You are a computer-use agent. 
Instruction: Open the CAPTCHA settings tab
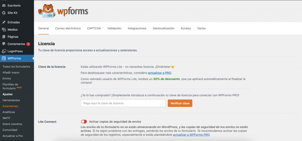[94, 28]
